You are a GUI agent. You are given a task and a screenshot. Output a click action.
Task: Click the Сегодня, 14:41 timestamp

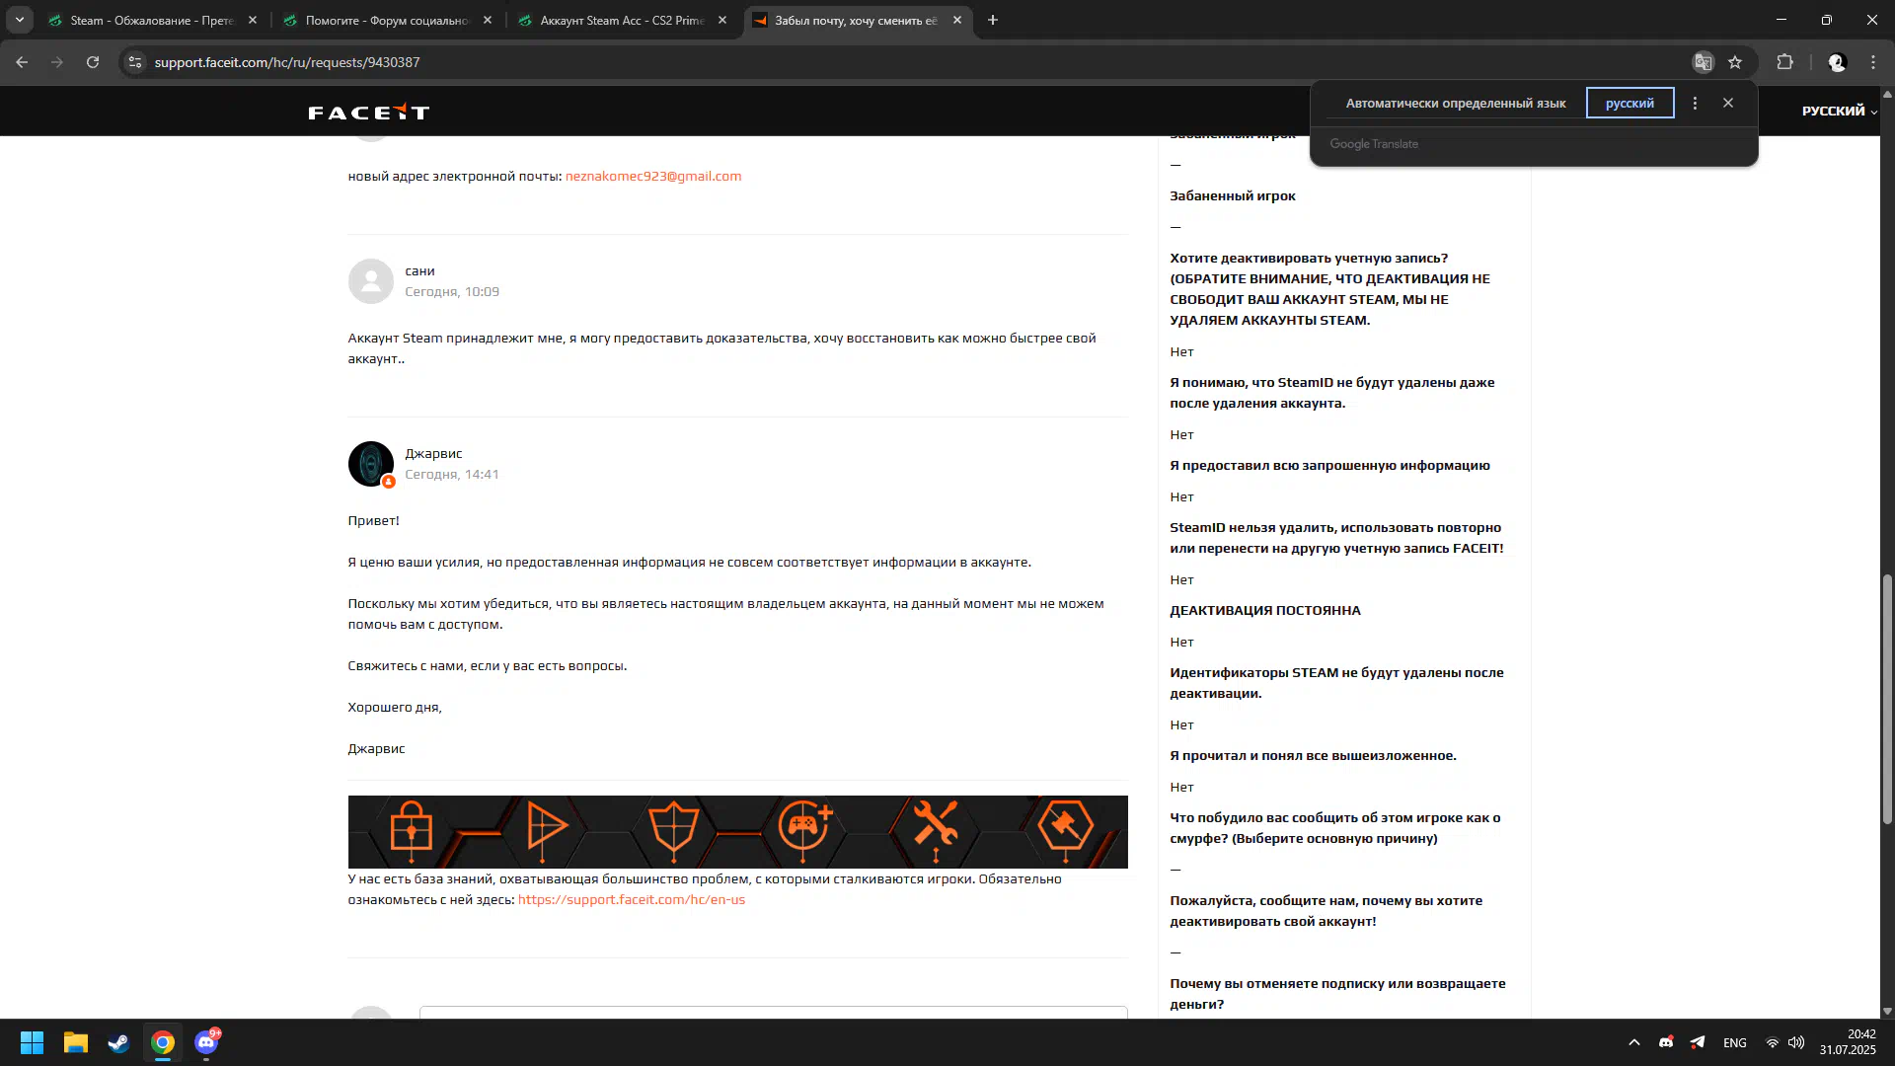(x=452, y=474)
